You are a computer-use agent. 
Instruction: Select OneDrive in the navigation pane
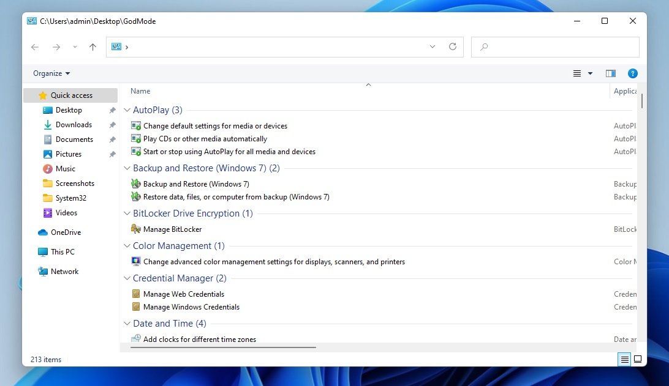point(66,232)
